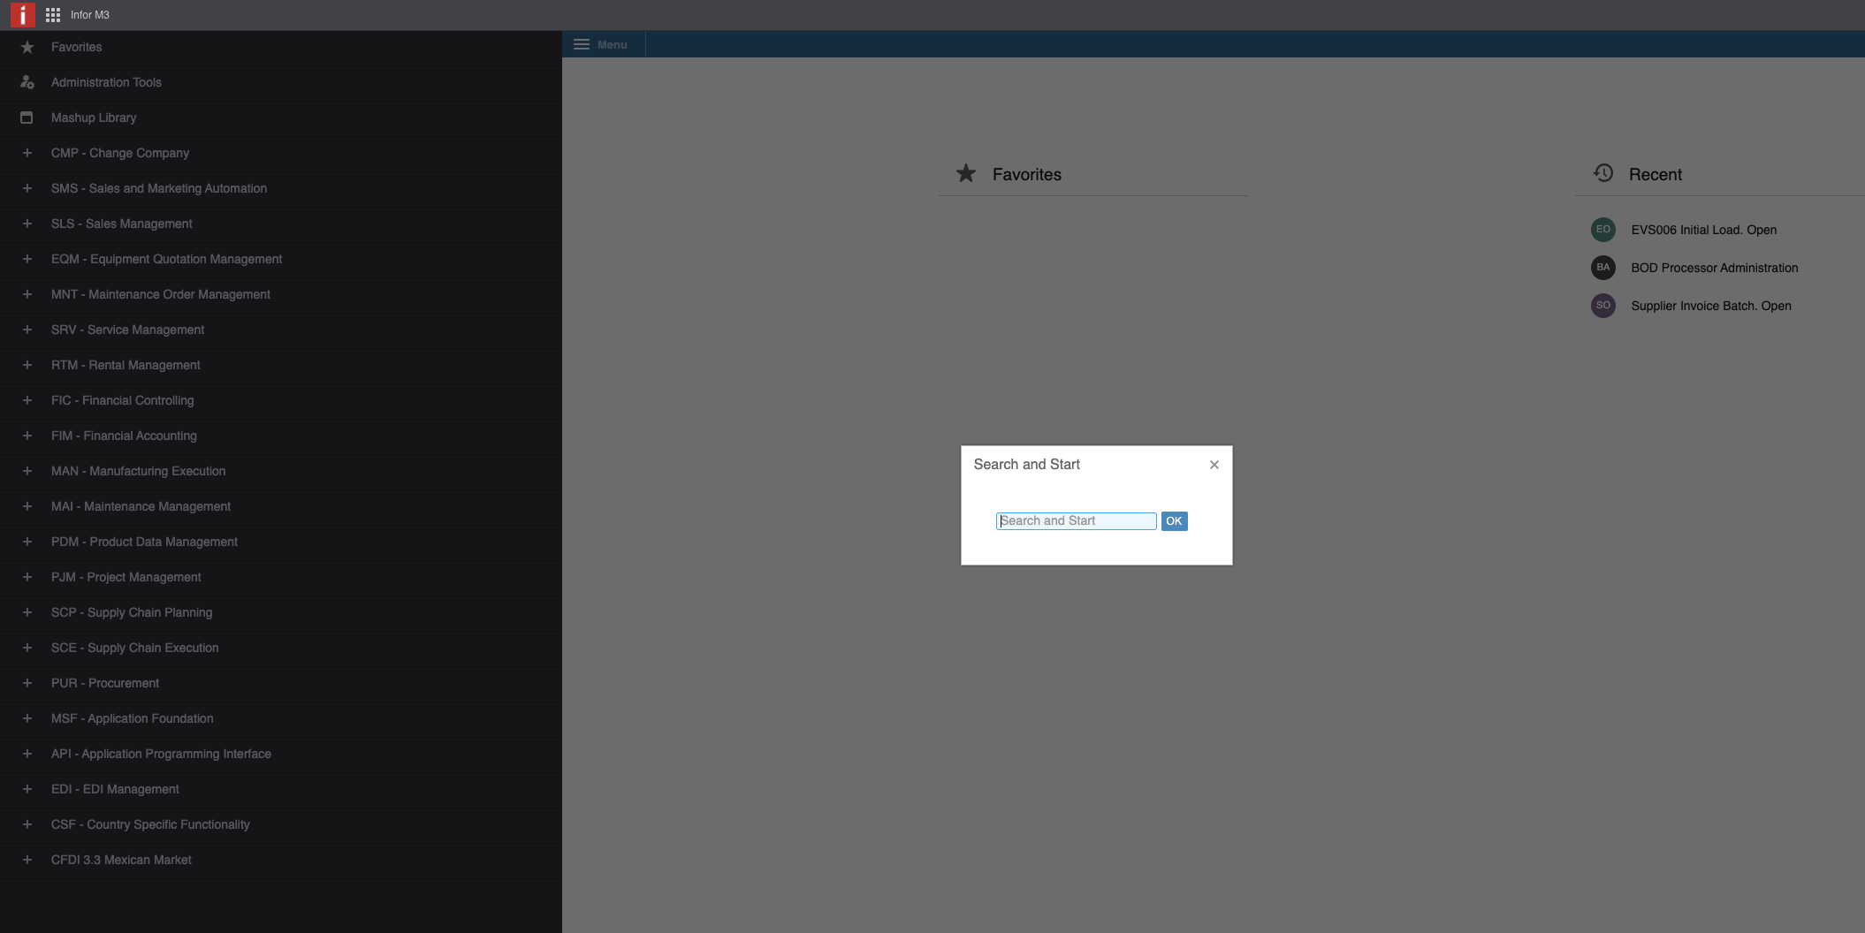
Task: Click the Favorites star icon in sidebar
Action: [27, 48]
